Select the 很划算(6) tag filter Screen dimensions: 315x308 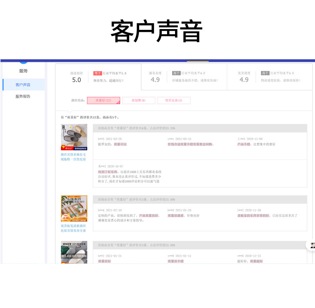[139, 100]
